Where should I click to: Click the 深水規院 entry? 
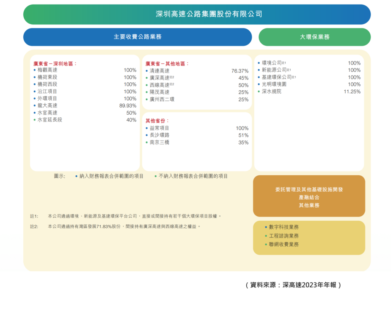(x=272, y=91)
